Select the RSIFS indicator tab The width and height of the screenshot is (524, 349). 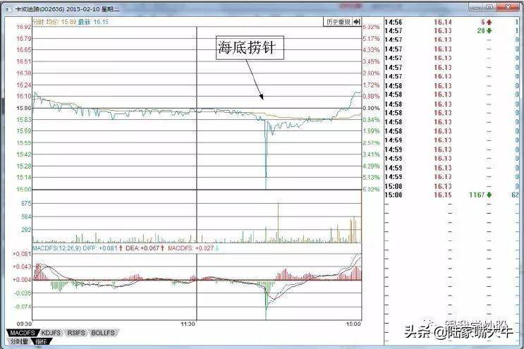click(77, 333)
